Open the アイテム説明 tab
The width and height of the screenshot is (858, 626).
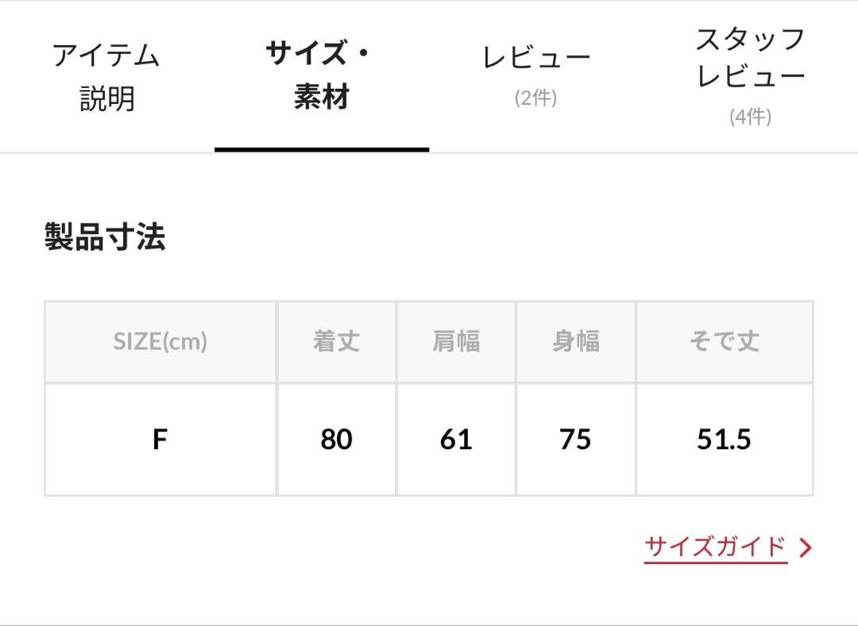(x=106, y=77)
